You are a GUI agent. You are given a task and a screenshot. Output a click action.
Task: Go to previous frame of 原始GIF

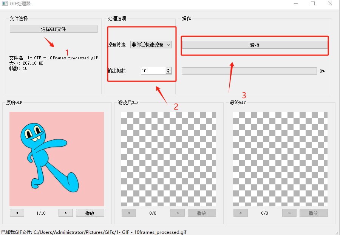[17, 213]
